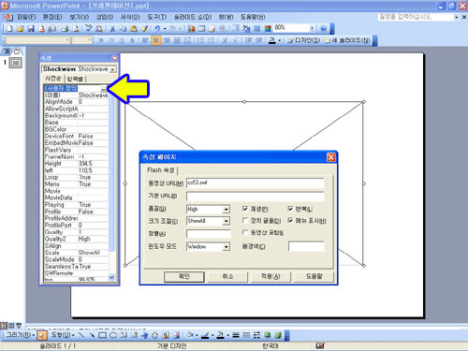The width and height of the screenshot is (468, 351).
Task: Click the Open file folder icon
Action: pyautogui.click(x=21, y=29)
